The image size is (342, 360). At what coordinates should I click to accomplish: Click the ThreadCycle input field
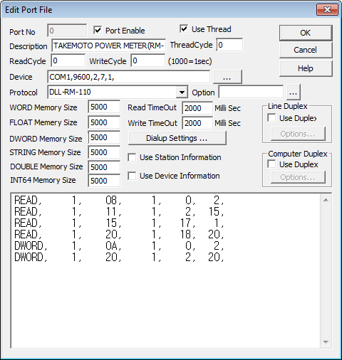point(229,45)
